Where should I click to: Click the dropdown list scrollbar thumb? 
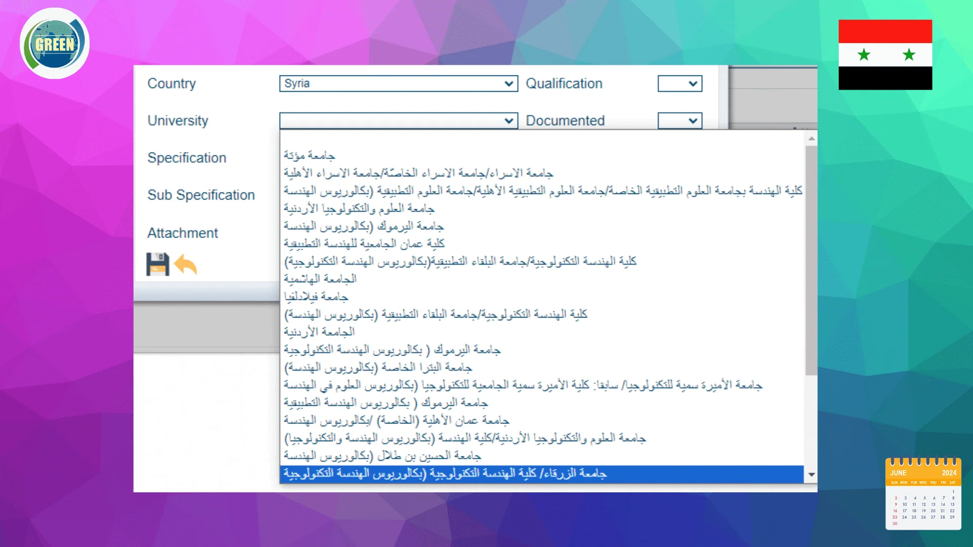[811, 261]
